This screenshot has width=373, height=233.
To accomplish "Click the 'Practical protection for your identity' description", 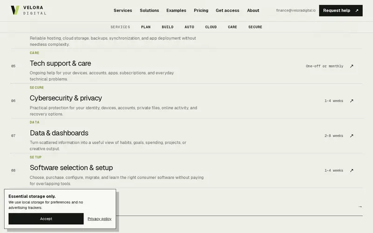I will coord(113,111).
